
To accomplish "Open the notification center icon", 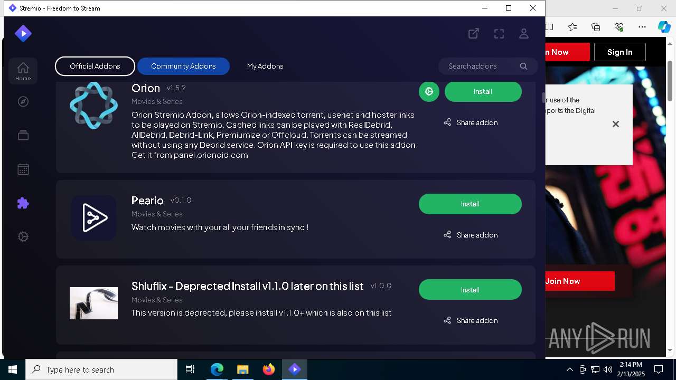I will click(659, 369).
